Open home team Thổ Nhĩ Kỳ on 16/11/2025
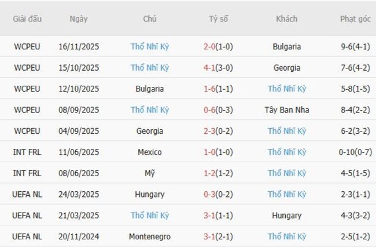This screenshot has width=376, height=248. [x=150, y=46]
